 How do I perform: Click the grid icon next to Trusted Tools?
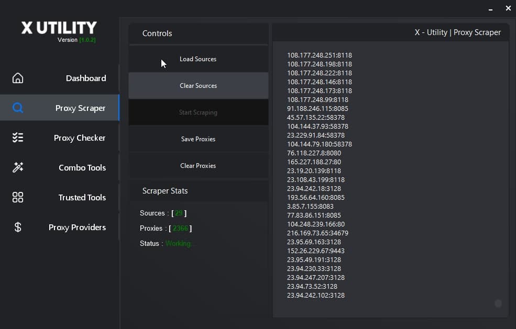point(17,197)
